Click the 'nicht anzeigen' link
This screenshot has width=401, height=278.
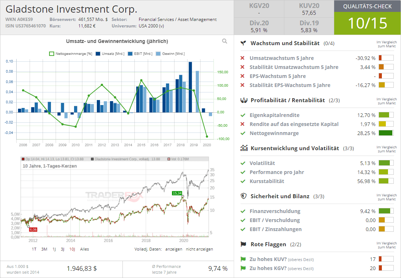[x=199, y=249]
